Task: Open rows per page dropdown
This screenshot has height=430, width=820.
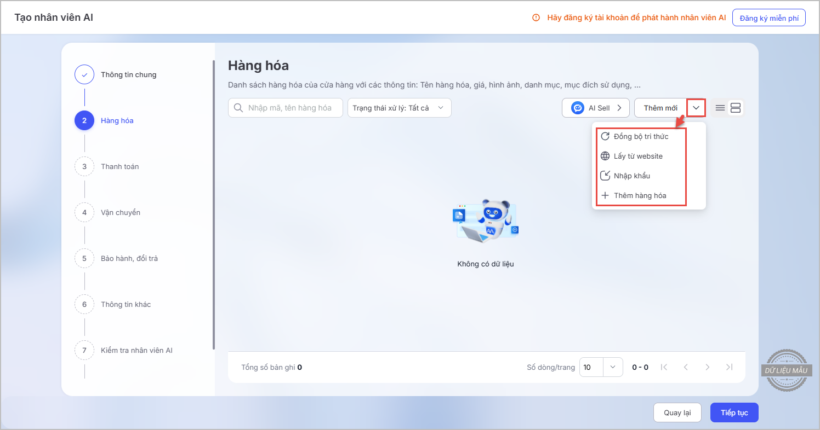Action: (x=613, y=367)
